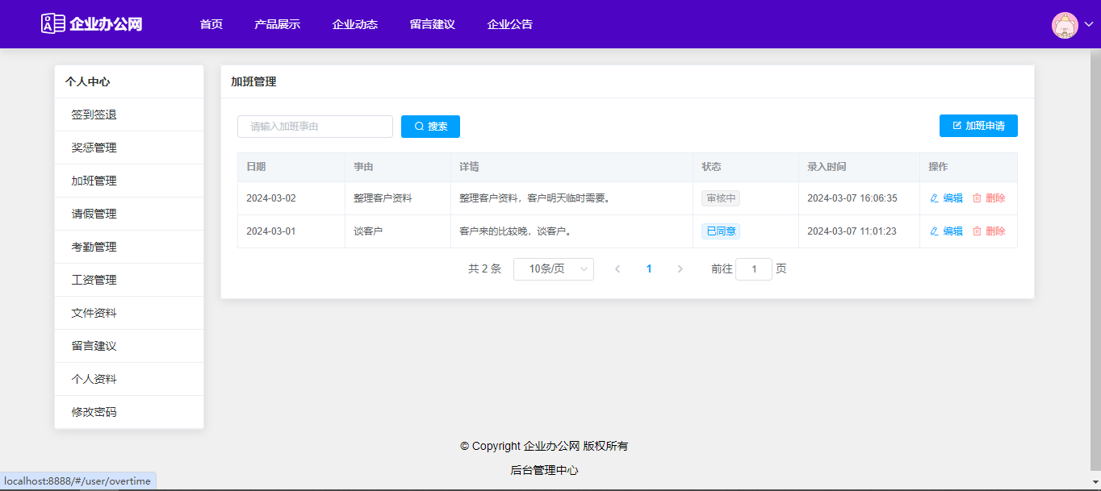Image resolution: width=1101 pixels, height=491 pixels.
Task: Select page number 1 in pagination
Action: 649,269
